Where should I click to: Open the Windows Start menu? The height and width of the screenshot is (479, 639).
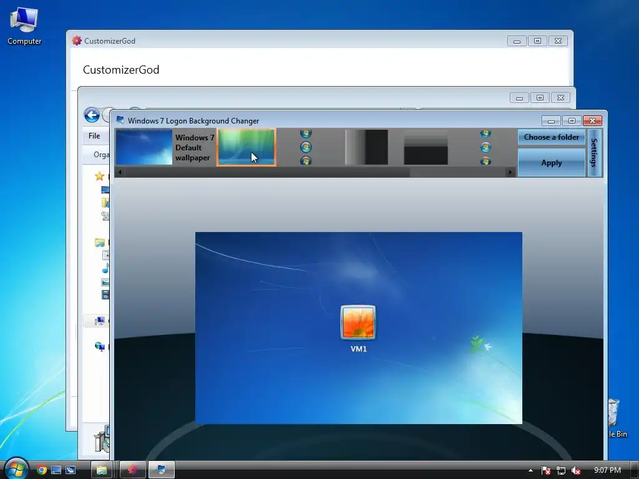click(16, 469)
